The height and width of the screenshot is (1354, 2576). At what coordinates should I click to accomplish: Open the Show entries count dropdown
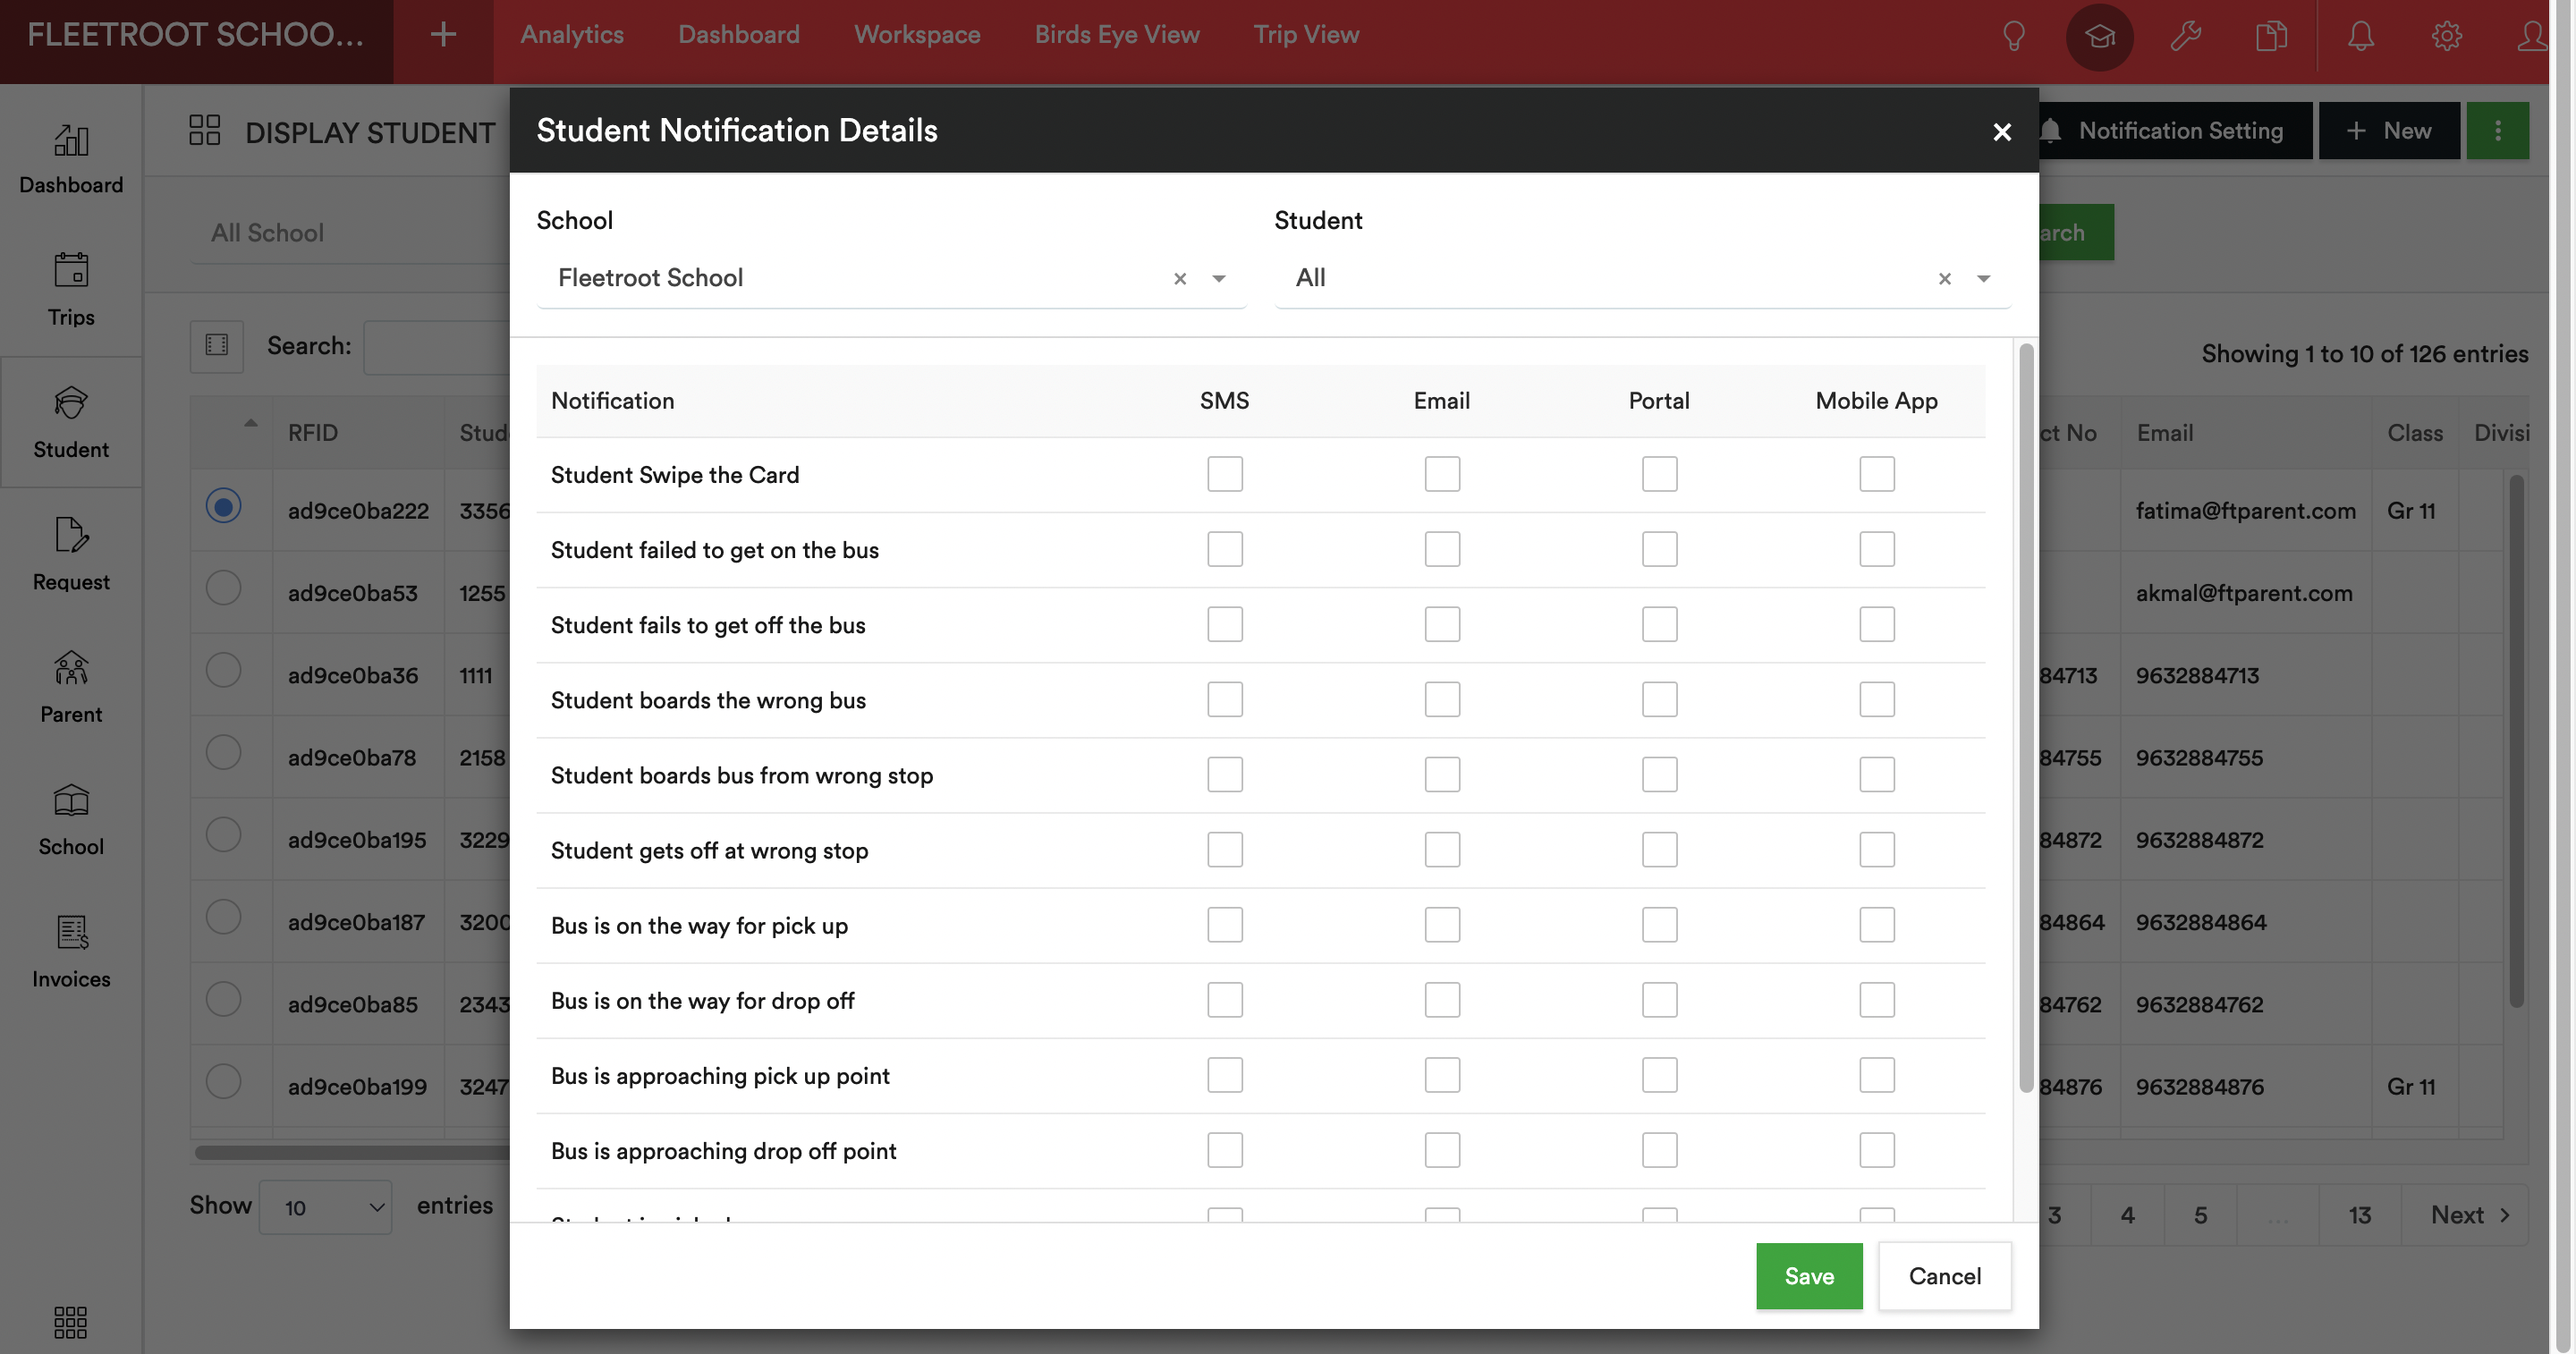tap(325, 1207)
